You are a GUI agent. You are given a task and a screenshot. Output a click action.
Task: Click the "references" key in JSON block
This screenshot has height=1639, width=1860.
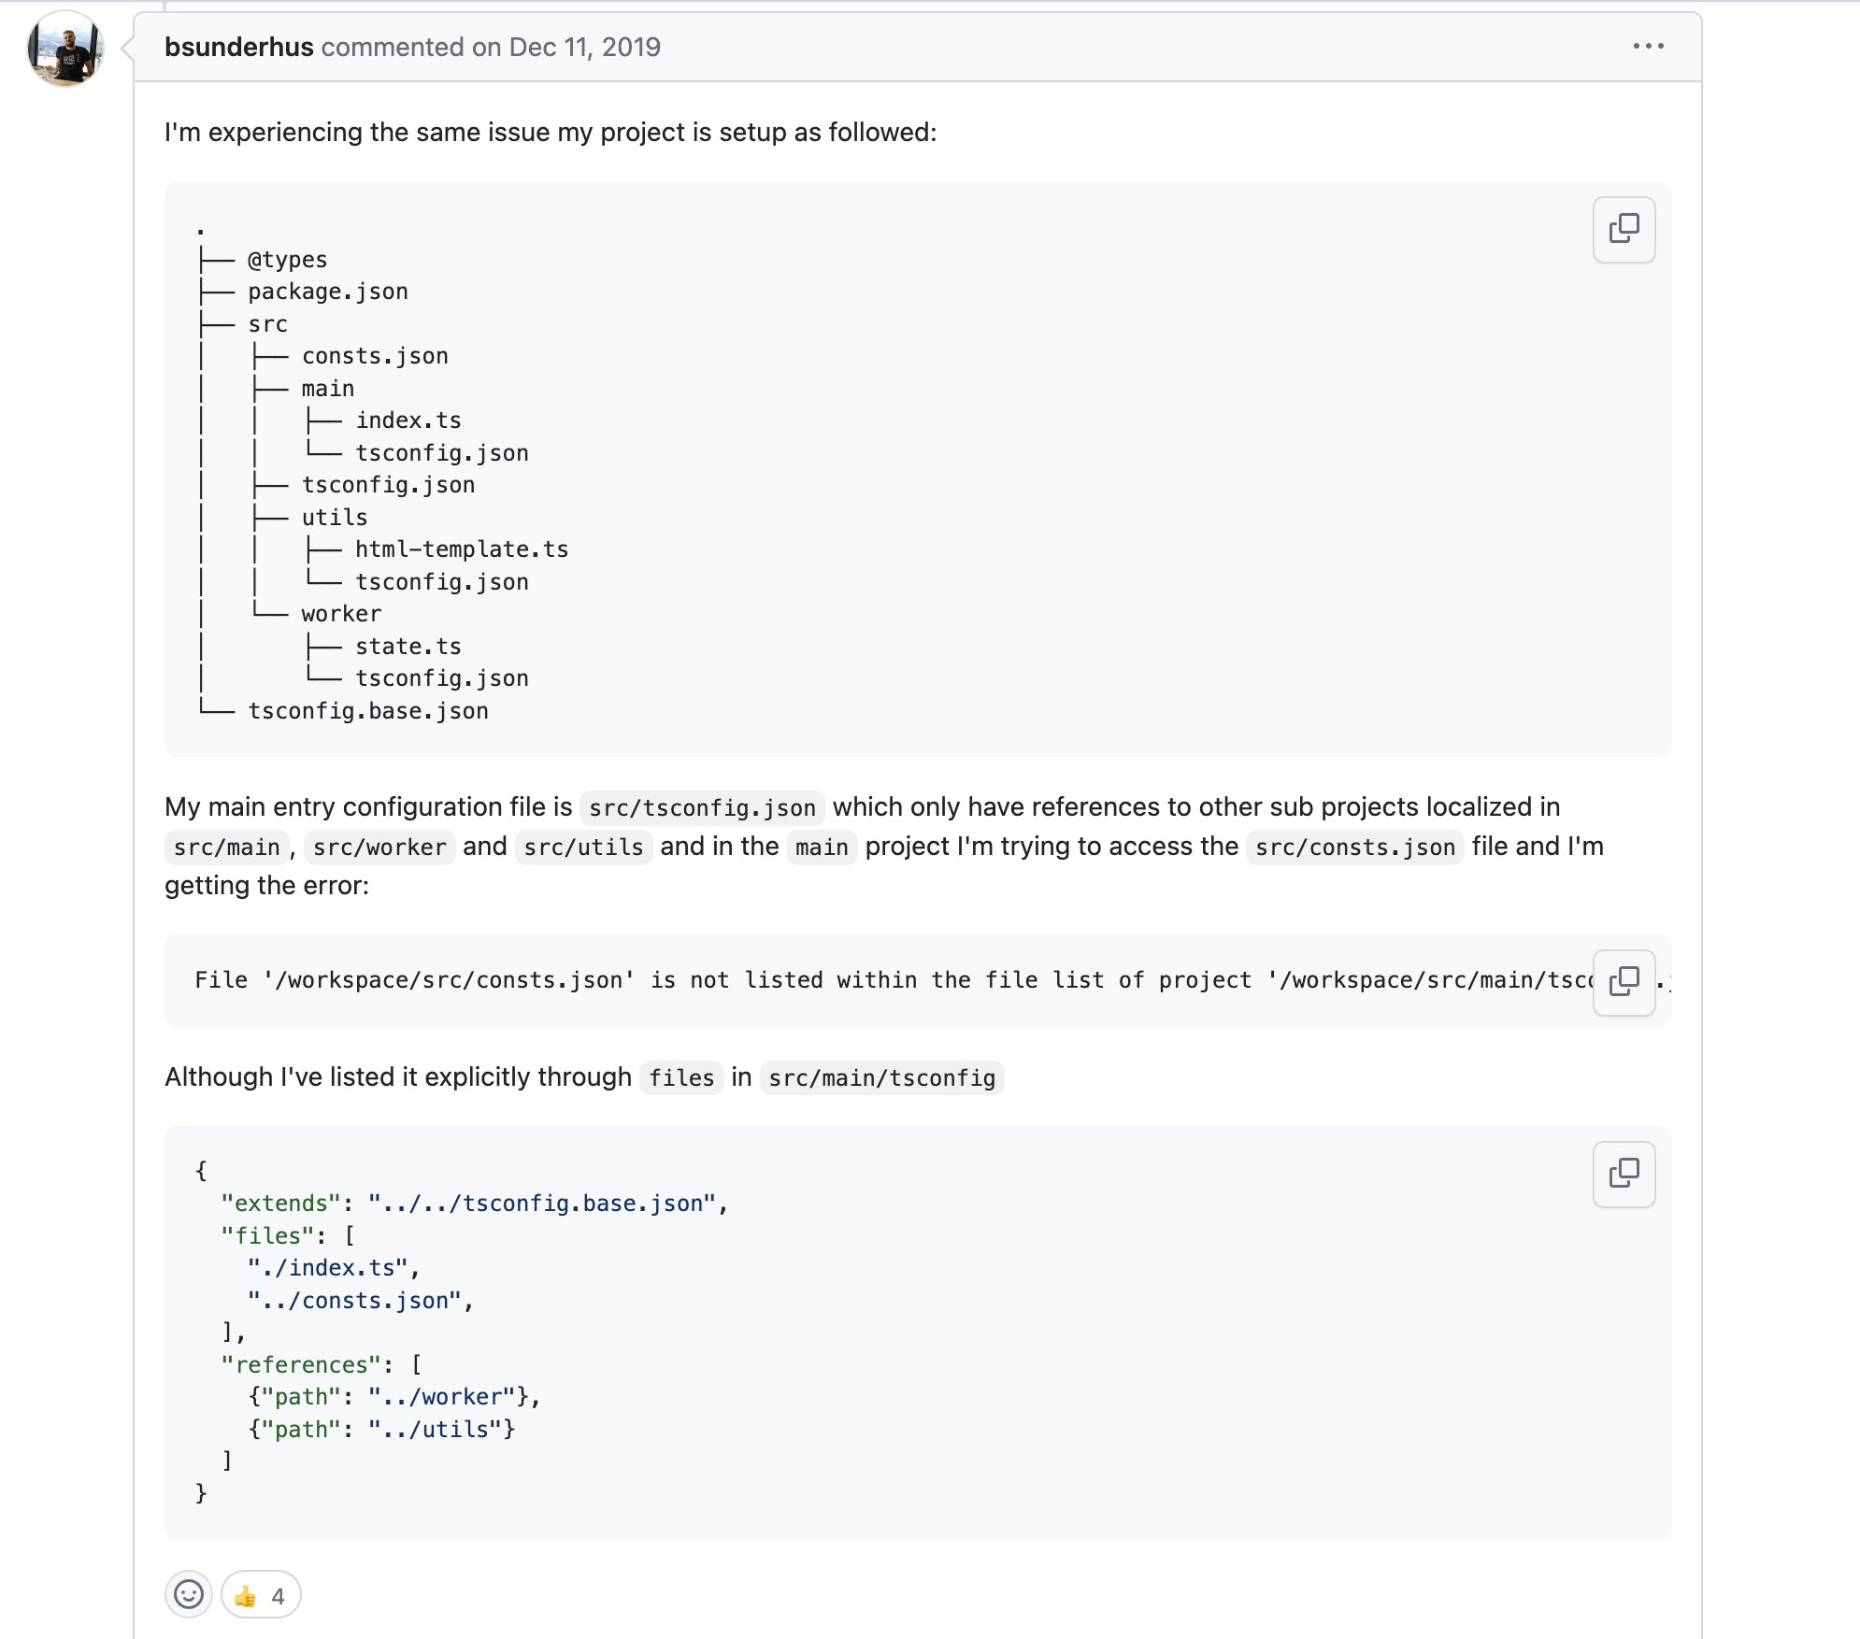click(x=301, y=1365)
